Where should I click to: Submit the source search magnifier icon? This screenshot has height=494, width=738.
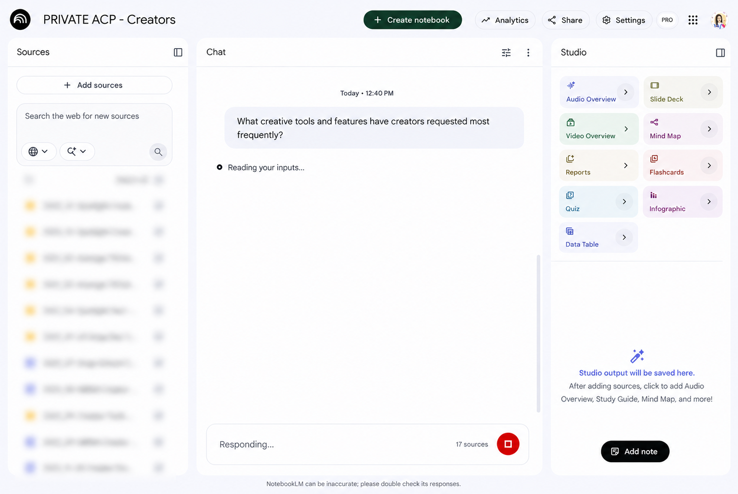tap(158, 152)
